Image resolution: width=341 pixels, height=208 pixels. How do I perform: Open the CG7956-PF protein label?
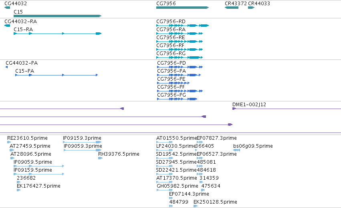click(171, 87)
